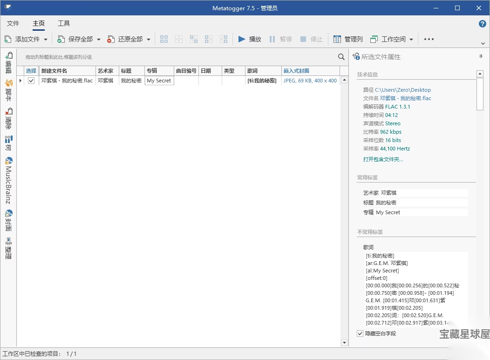
Task: Sort by the 艺术家 column header
Action: pos(107,71)
